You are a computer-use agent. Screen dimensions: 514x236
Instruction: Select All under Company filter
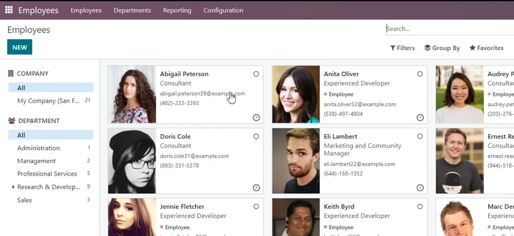[51, 88]
